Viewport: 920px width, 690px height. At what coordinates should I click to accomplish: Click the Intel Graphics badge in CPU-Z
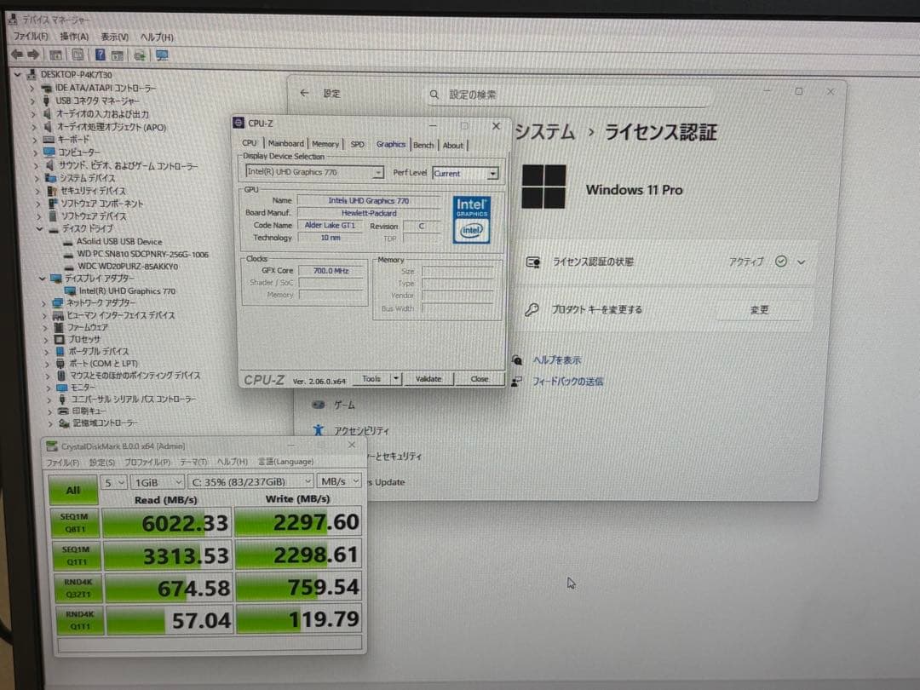471,221
